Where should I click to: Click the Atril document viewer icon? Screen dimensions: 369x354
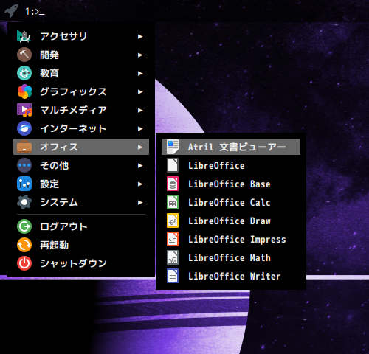click(x=173, y=147)
